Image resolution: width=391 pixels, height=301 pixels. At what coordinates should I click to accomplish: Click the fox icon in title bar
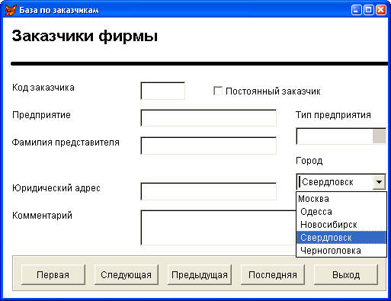pyautogui.click(x=11, y=10)
